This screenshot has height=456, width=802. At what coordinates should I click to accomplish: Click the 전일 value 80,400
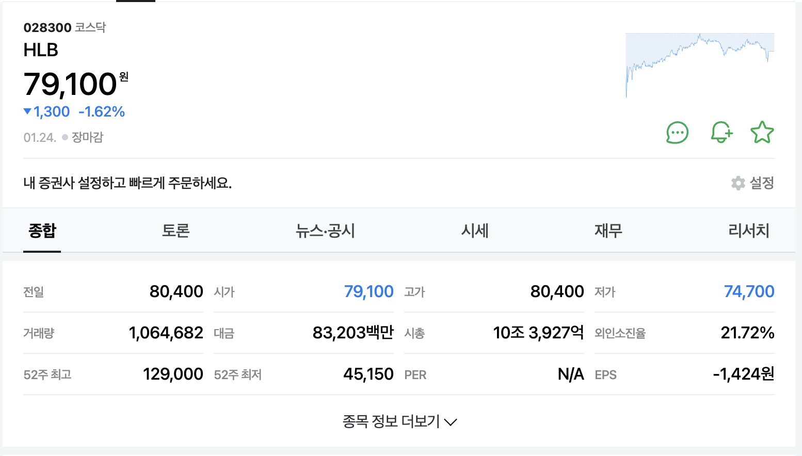click(177, 291)
